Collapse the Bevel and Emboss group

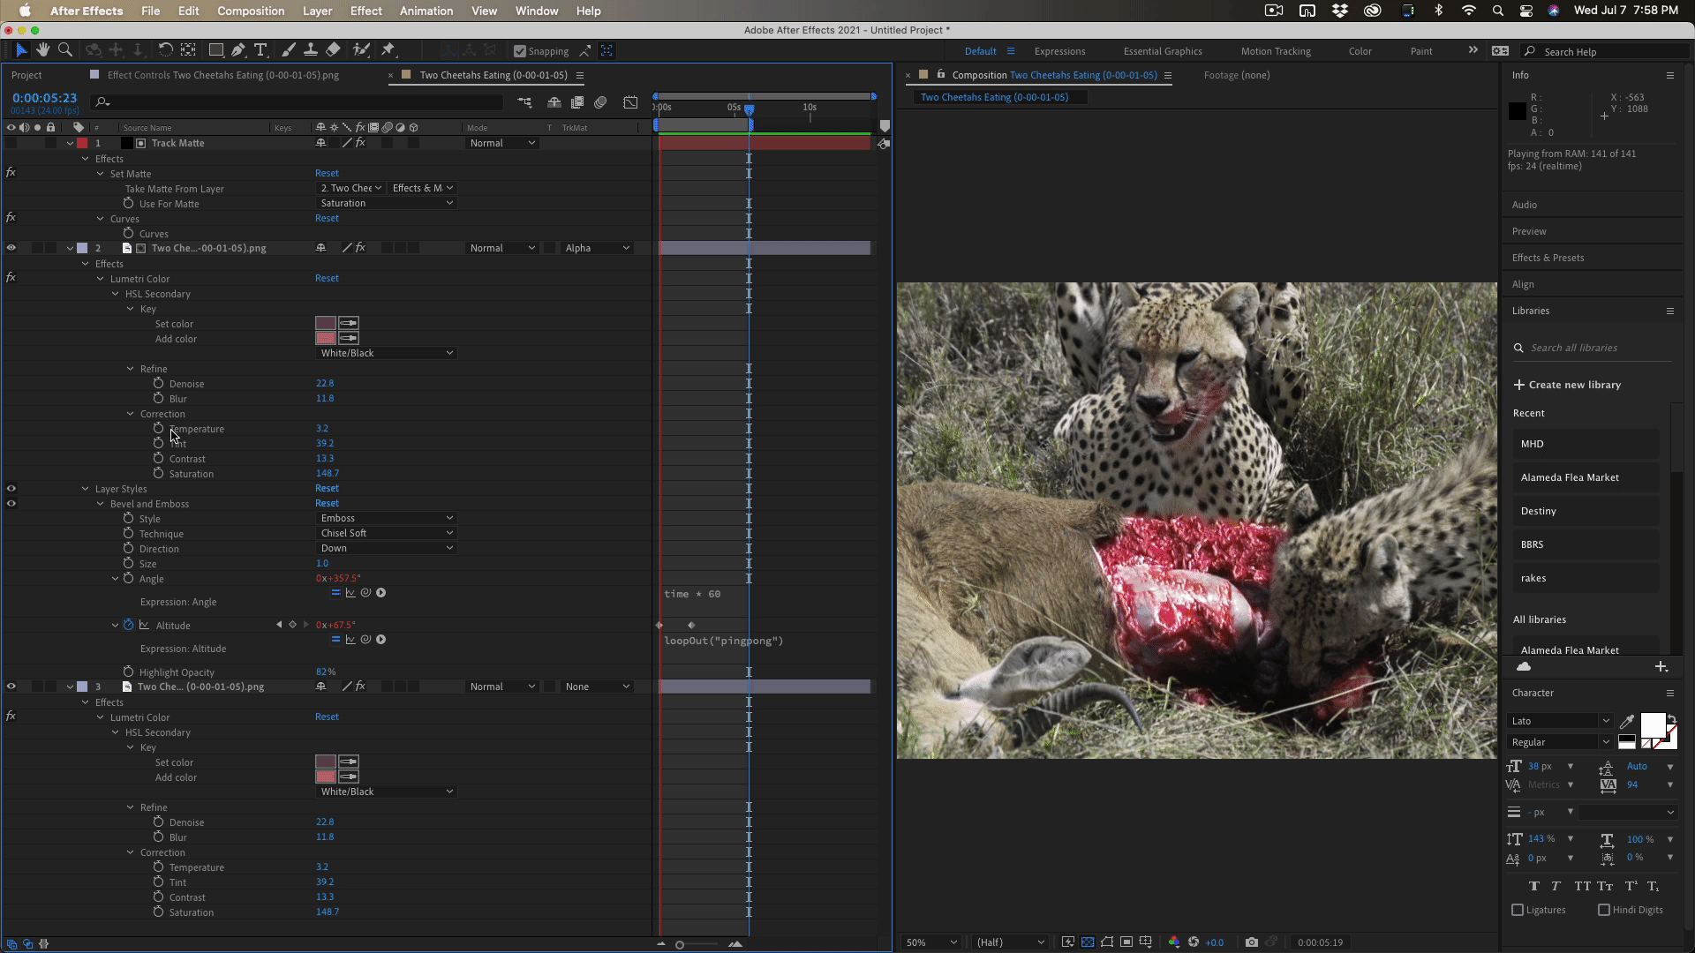pyautogui.click(x=101, y=504)
